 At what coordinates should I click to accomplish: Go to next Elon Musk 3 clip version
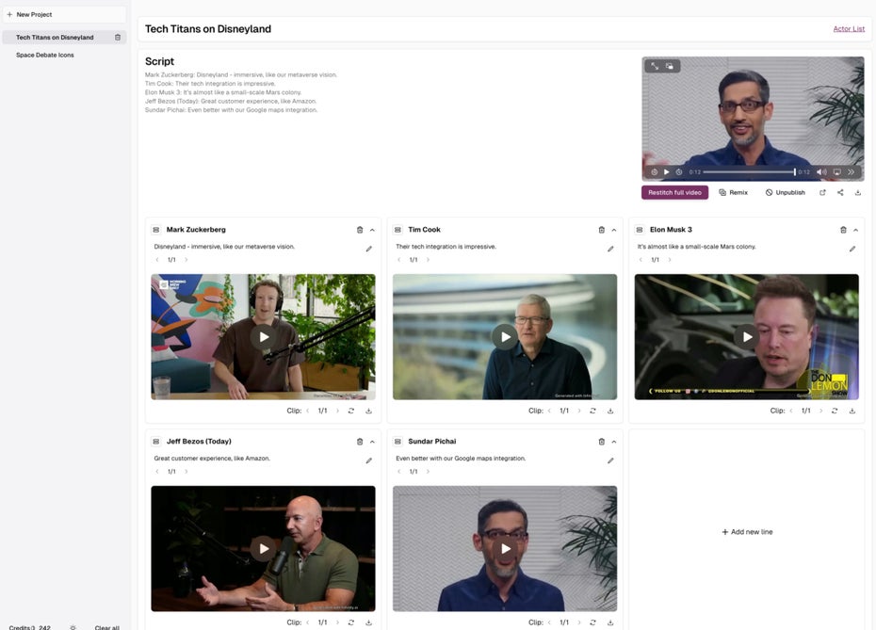[820, 411]
